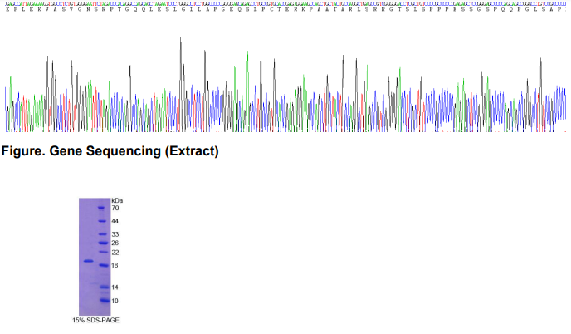Screen dimensions: 571x334
Task: Click the 26 kDa marker label
Action: pos(116,243)
